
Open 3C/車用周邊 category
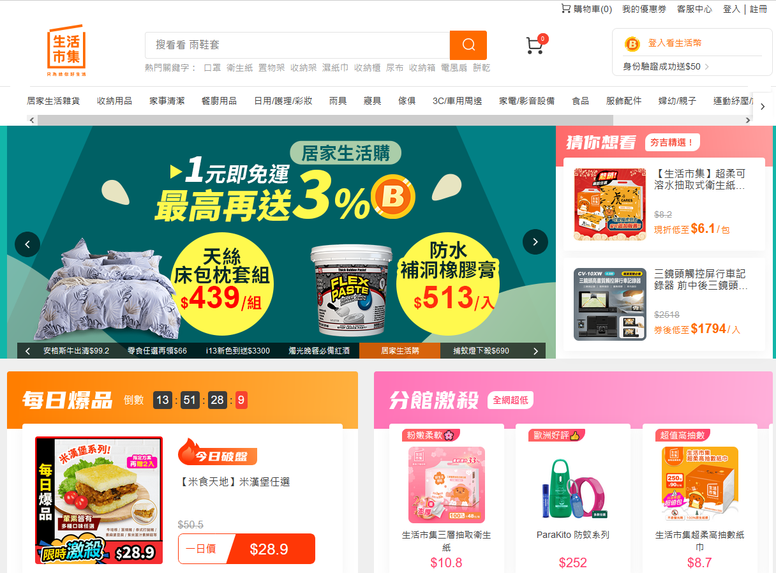tap(457, 101)
